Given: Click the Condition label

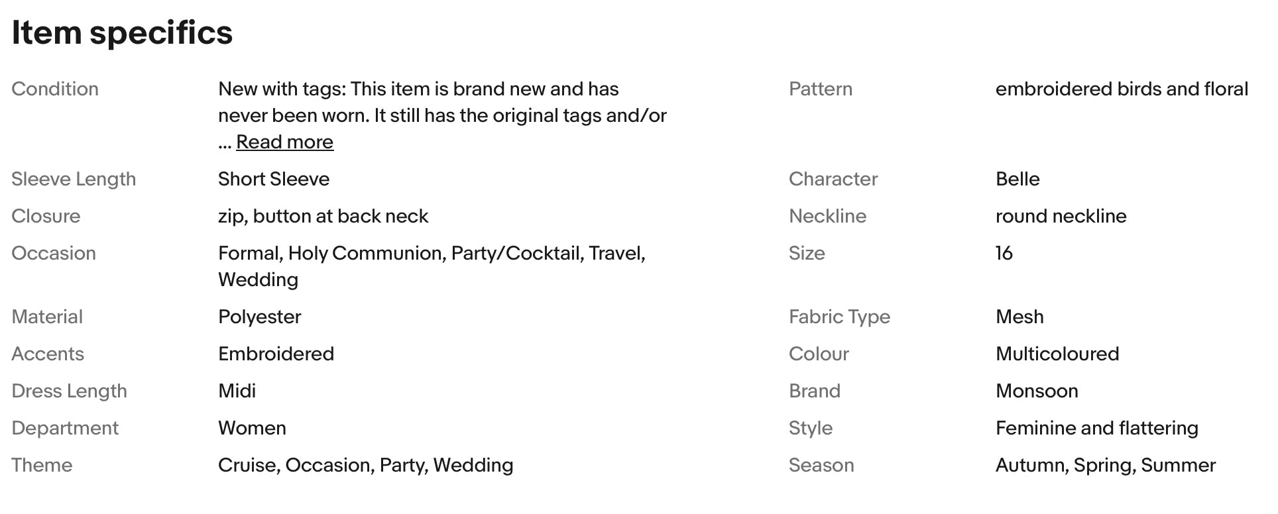Looking at the screenshot, I should pos(55,89).
